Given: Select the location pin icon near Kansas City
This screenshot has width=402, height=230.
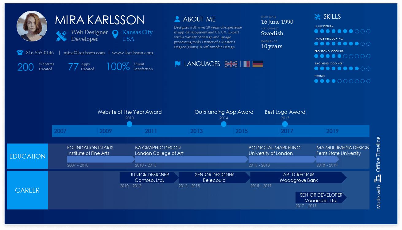Looking at the screenshot, I should pos(115,34).
